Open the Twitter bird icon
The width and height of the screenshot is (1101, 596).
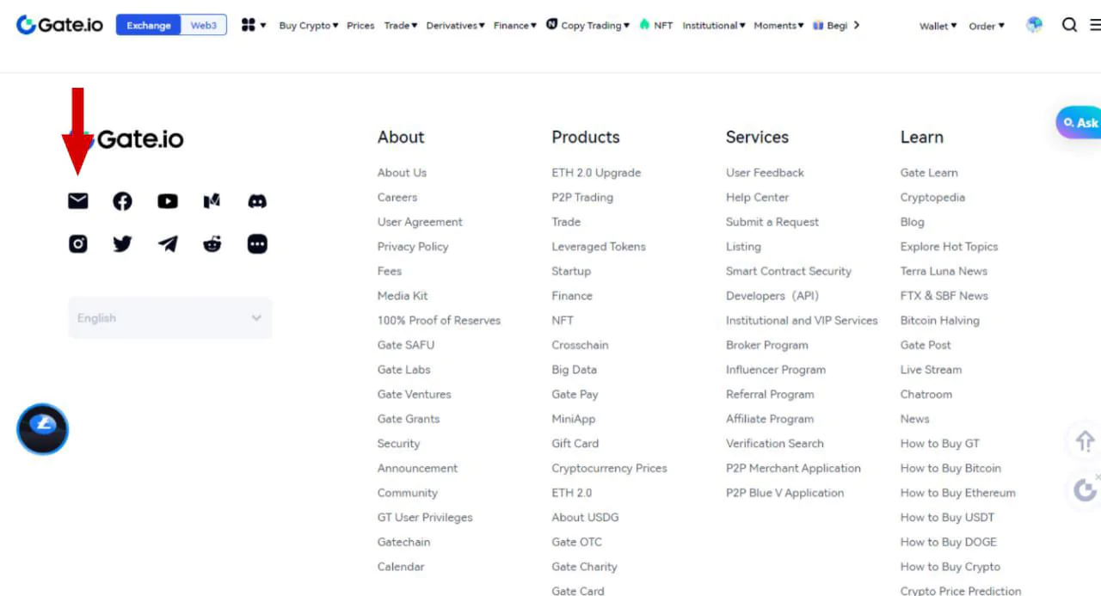point(123,244)
